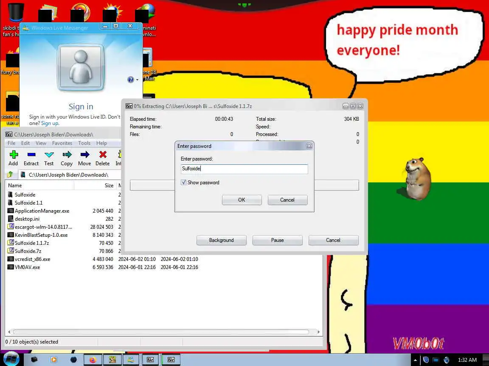This screenshot has height=366, width=489.
Task: Pause the extraction
Action: [277, 240]
